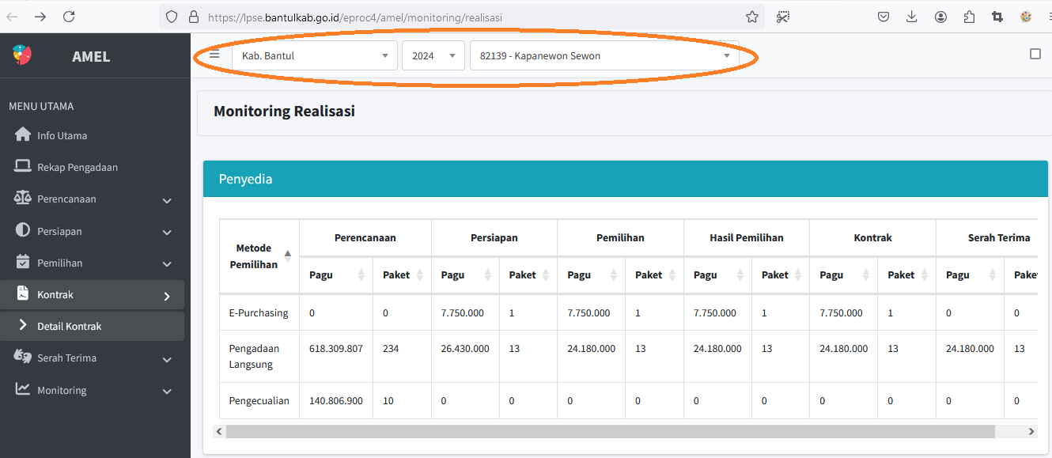
Task: Click the AMEL logo icon
Action: (22, 55)
